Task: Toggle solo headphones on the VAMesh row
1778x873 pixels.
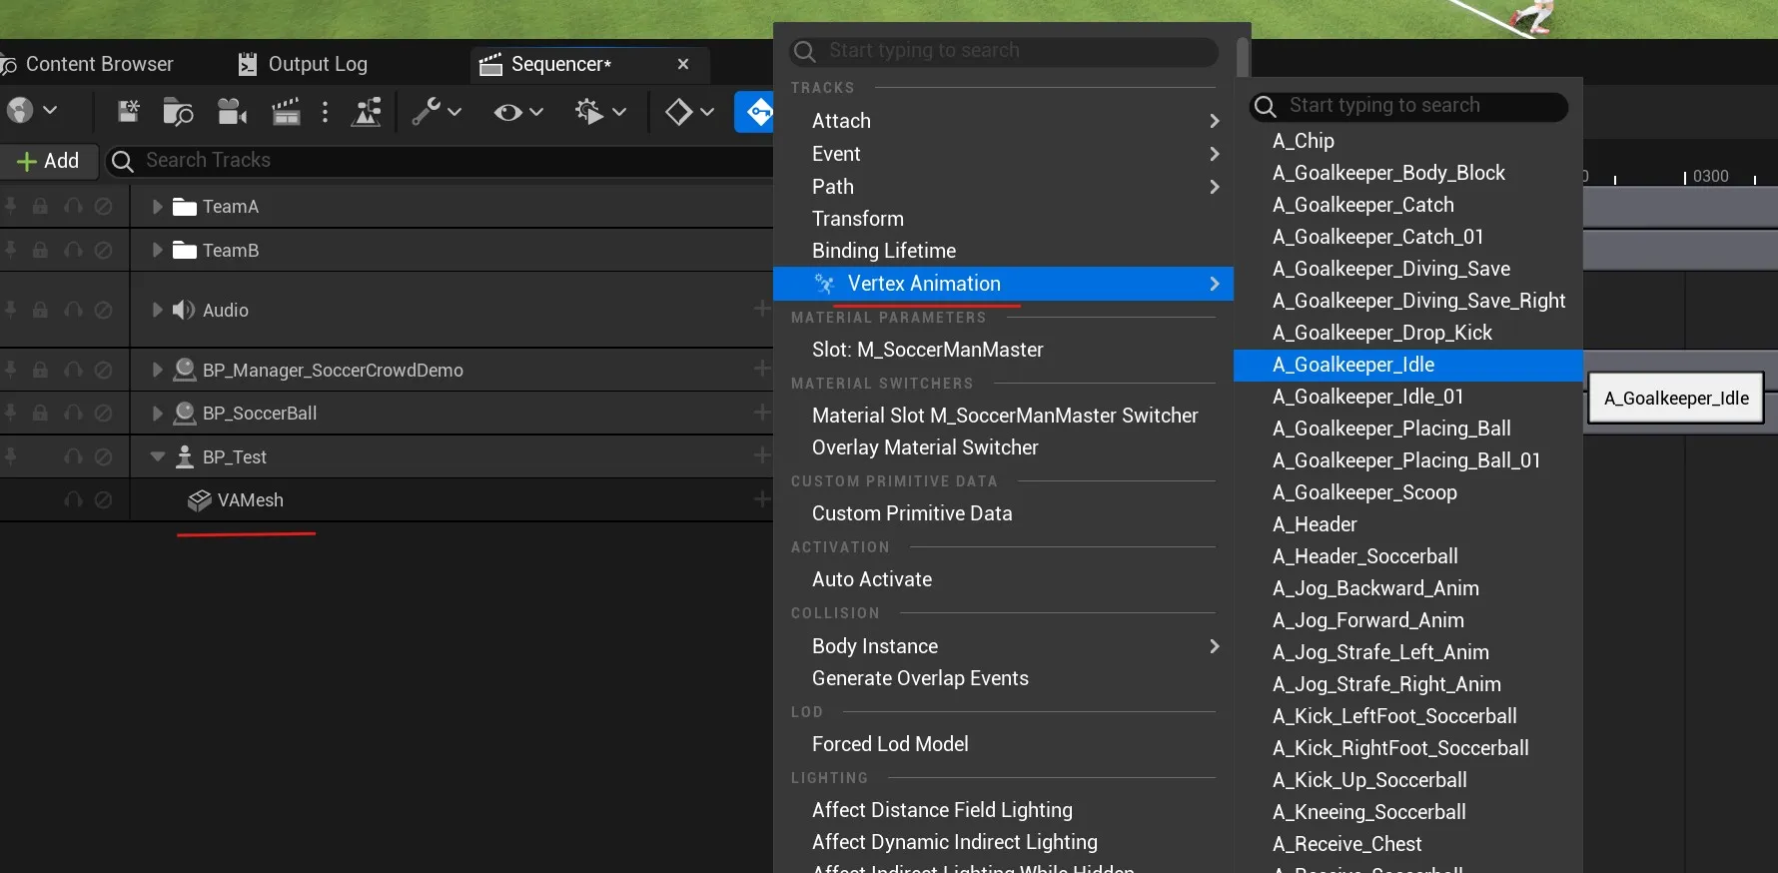Action: coord(73,499)
